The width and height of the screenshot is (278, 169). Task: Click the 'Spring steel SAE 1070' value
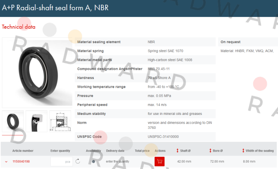pos(166,51)
